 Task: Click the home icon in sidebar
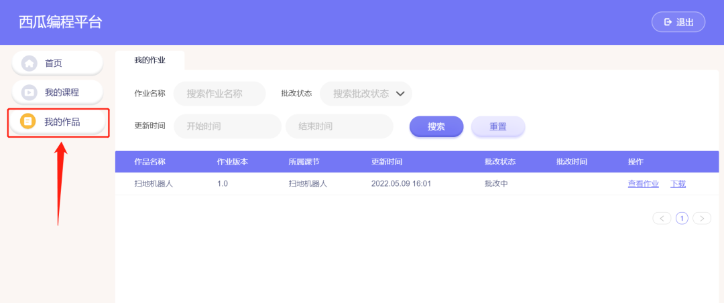(x=29, y=64)
